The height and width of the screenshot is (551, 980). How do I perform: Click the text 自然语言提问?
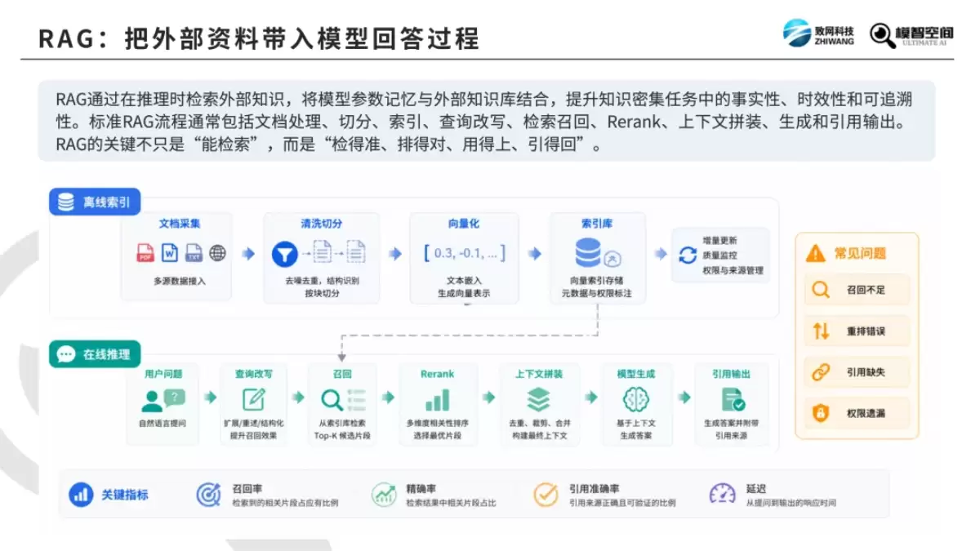point(163,424)
